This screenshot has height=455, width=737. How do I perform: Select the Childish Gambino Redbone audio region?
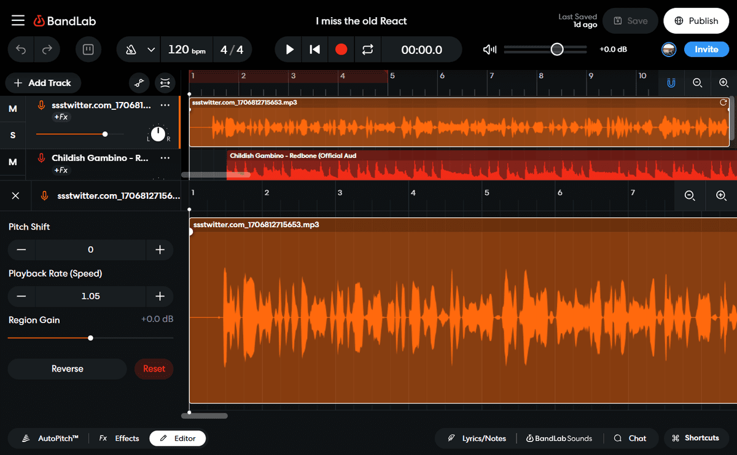482,165
